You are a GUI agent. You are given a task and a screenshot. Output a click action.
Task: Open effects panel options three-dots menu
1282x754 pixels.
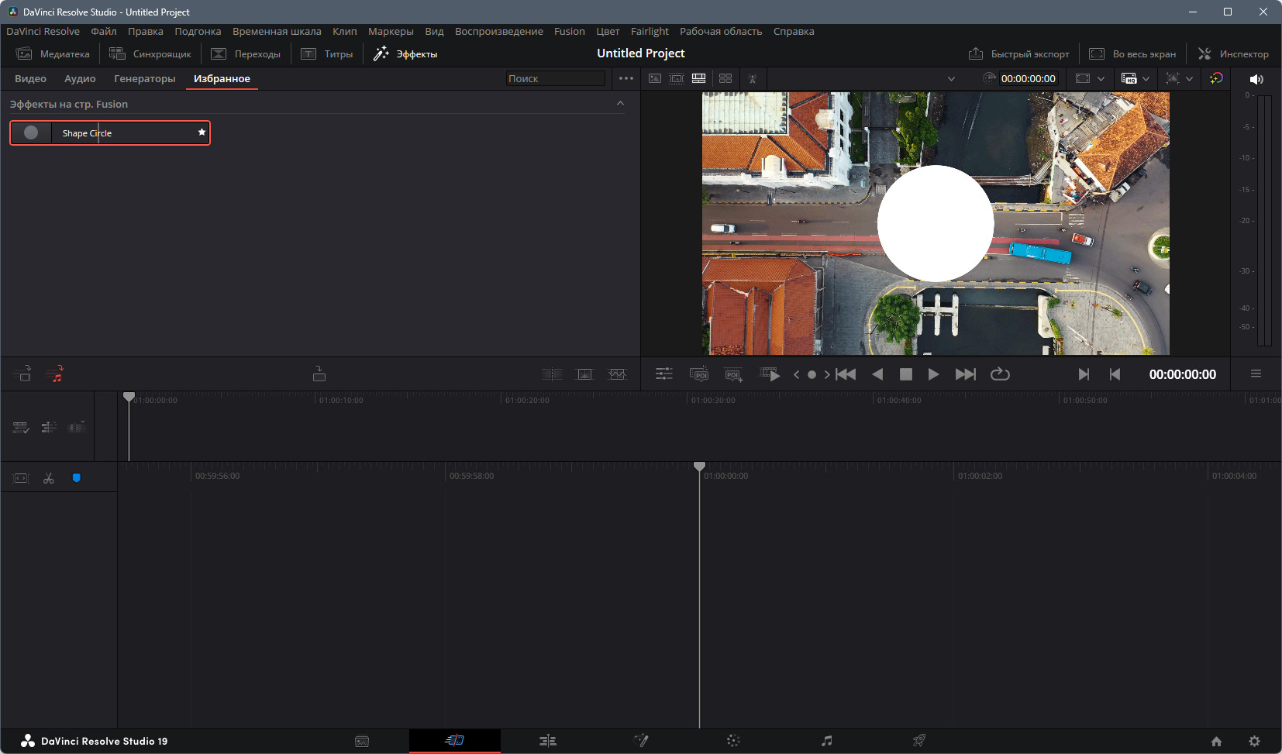pos(626,78)
